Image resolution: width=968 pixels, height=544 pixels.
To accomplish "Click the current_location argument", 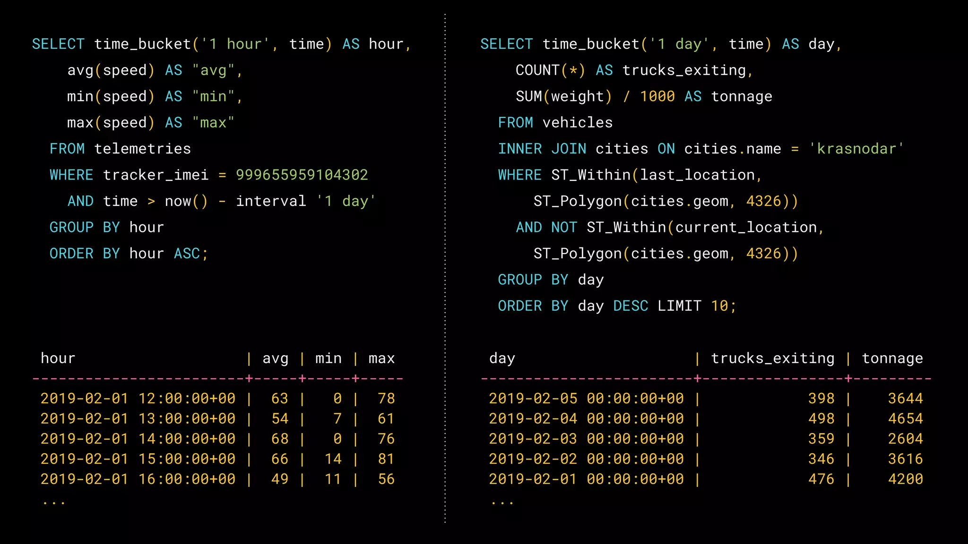I will (x=746, y=228).
